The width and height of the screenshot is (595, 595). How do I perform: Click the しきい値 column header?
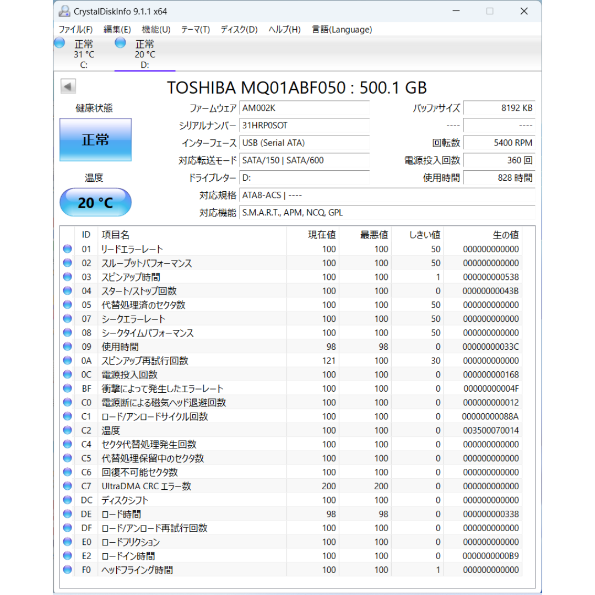point(418,235)
